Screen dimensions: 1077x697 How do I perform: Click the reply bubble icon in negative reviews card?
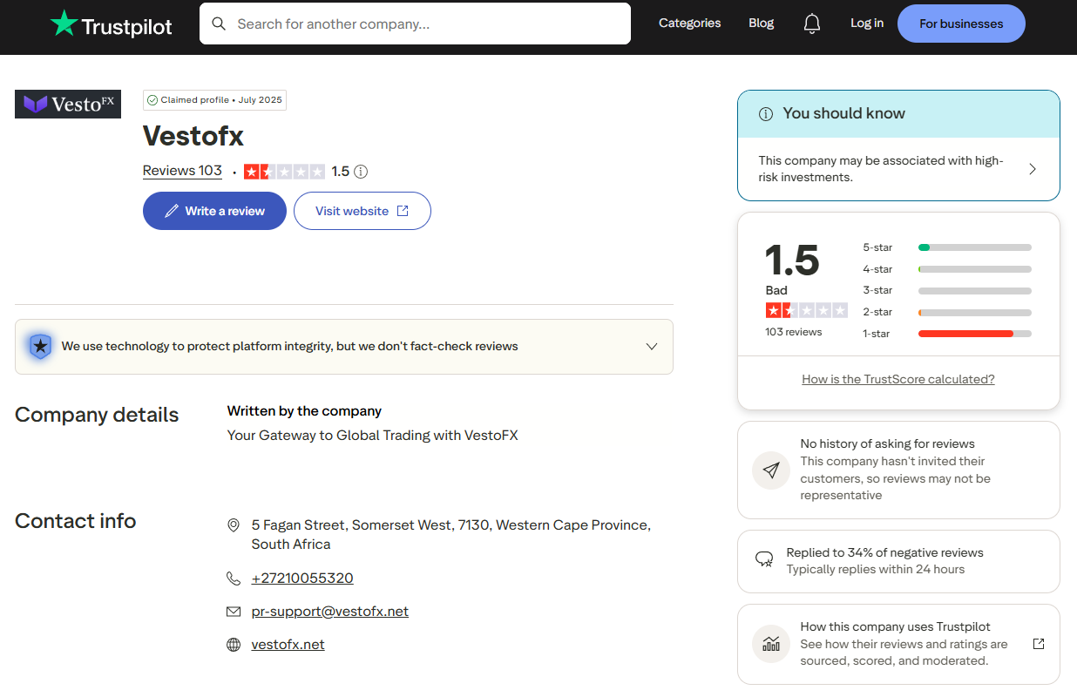pyautogui.click(x=764, y=559)
